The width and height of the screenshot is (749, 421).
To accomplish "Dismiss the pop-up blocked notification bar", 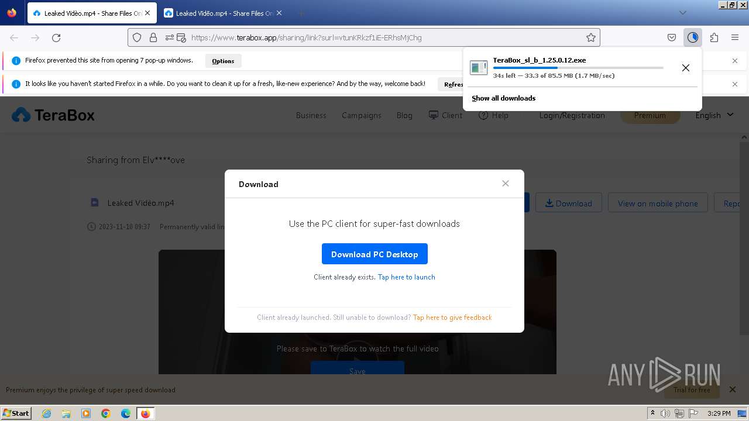I will pyautogui.click(x=735, y=61).
